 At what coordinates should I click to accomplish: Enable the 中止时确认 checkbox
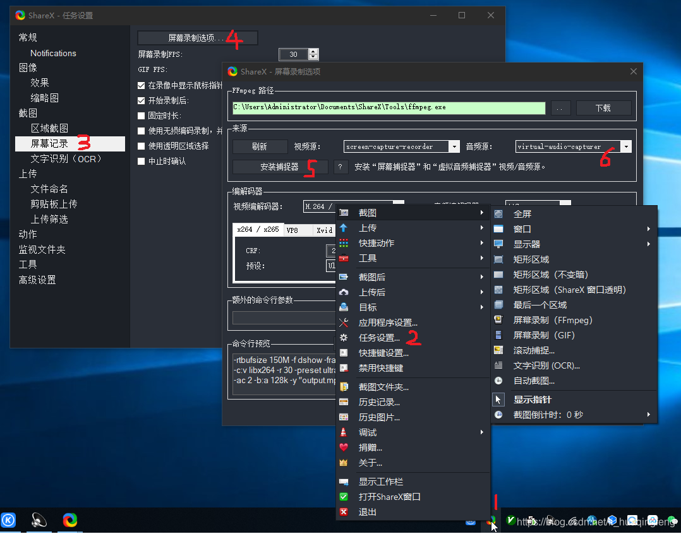141,162
